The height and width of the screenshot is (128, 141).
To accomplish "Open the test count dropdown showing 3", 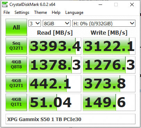I will click(35, 24).
